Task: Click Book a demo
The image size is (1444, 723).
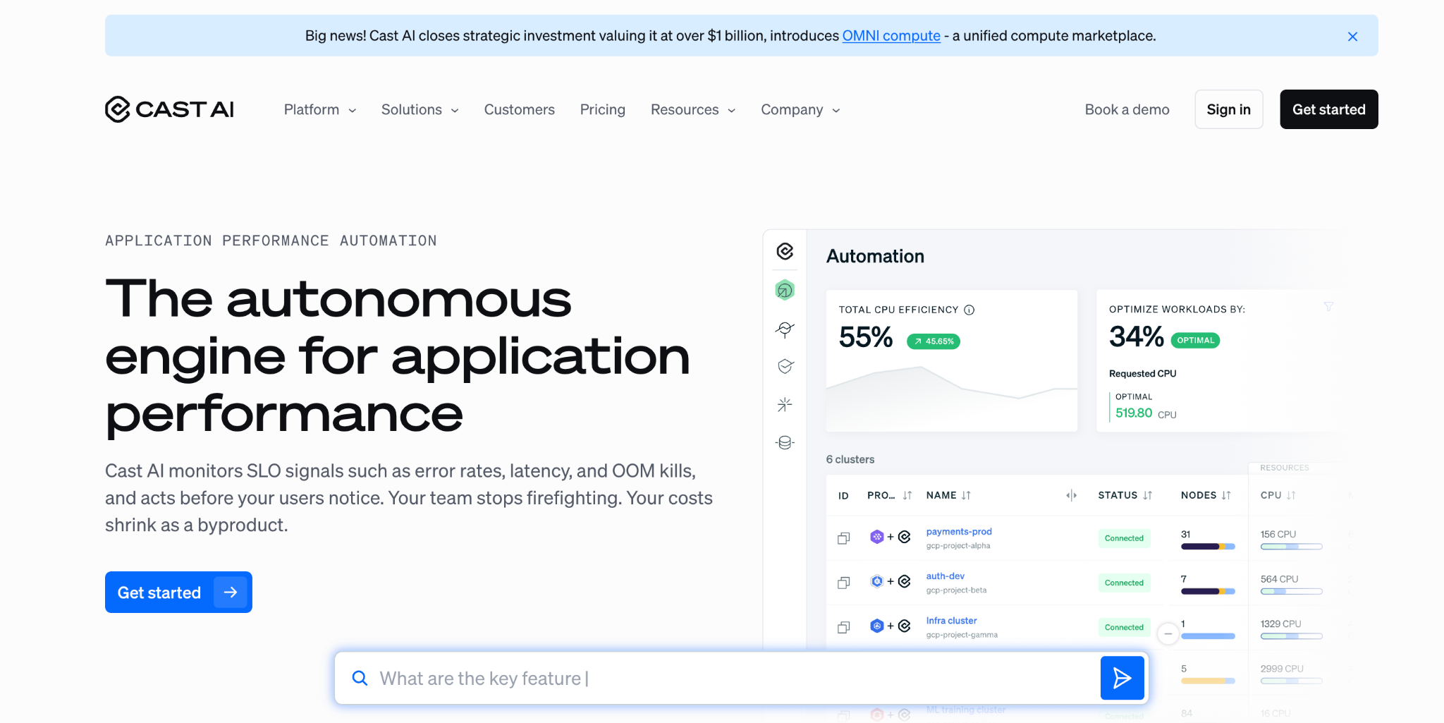Action: [x=1127, y=109]
